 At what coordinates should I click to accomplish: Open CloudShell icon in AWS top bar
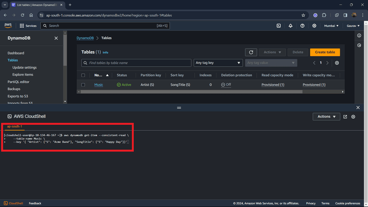[278, 26]
